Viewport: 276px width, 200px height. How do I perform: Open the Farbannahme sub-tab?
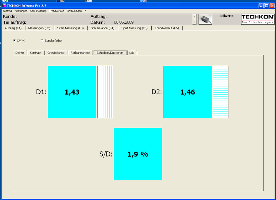[x=80, y=53]
